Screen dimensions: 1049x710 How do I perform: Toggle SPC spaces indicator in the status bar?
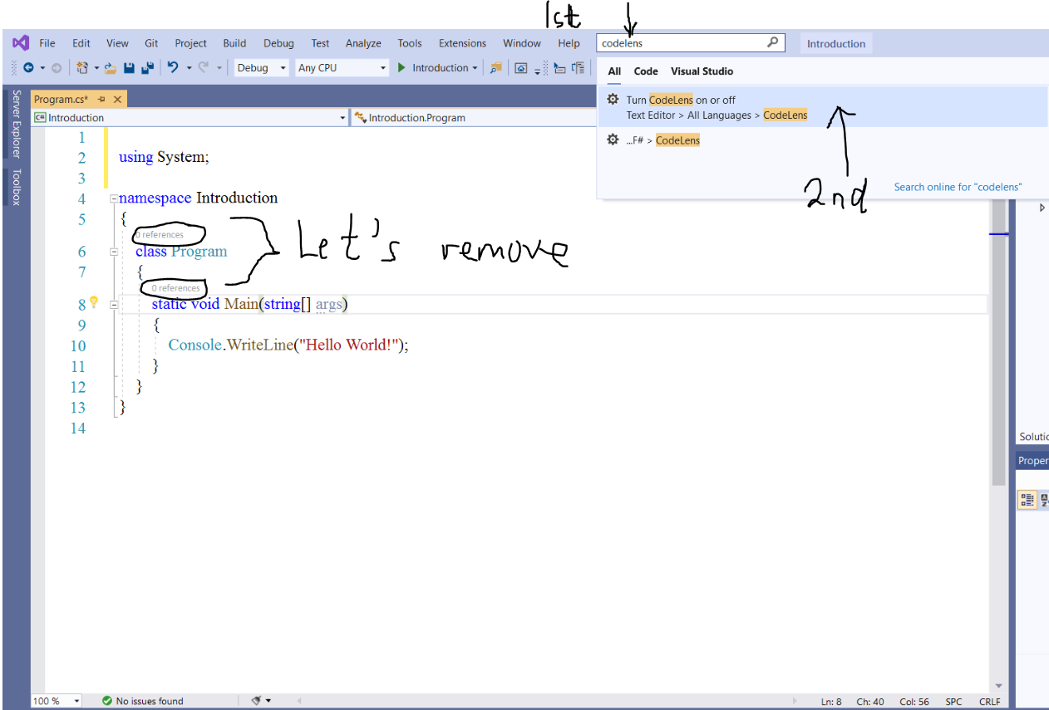(953, 702)
